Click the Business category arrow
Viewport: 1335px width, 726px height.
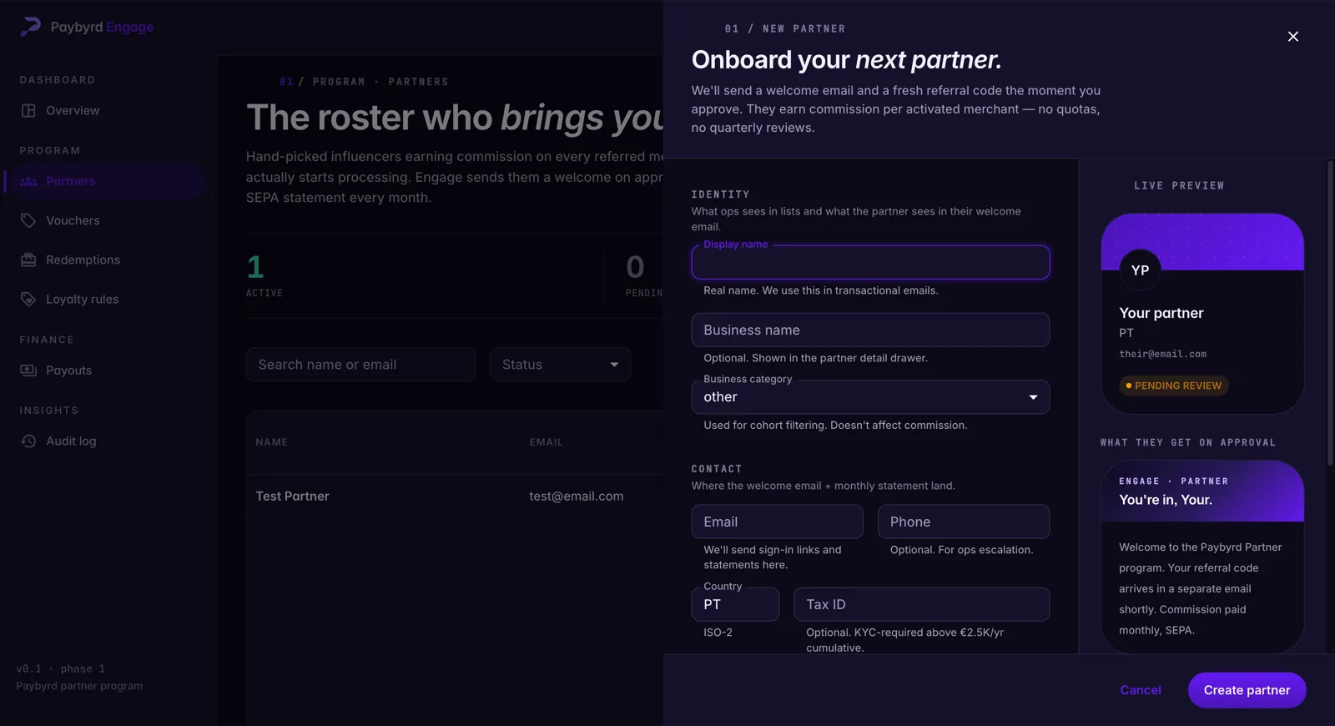point(1033,397)
